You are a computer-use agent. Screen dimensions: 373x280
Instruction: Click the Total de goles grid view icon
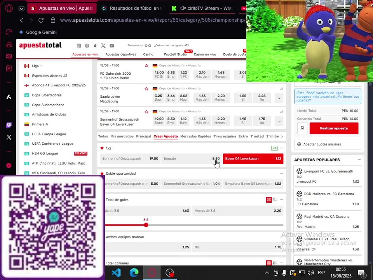(269, 199)
